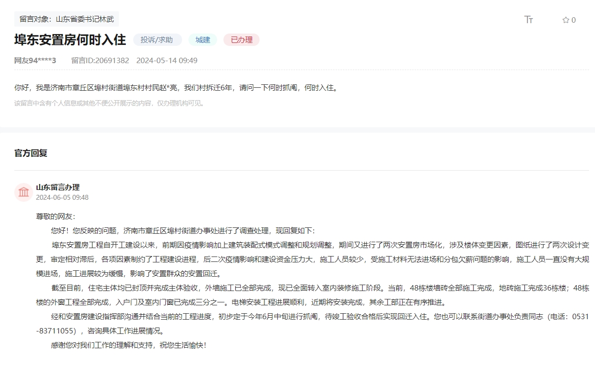The image size is (595, 367).
Task: Click the paragraph starting 经和安置房建设指挥部沟通
Action: 312,323
